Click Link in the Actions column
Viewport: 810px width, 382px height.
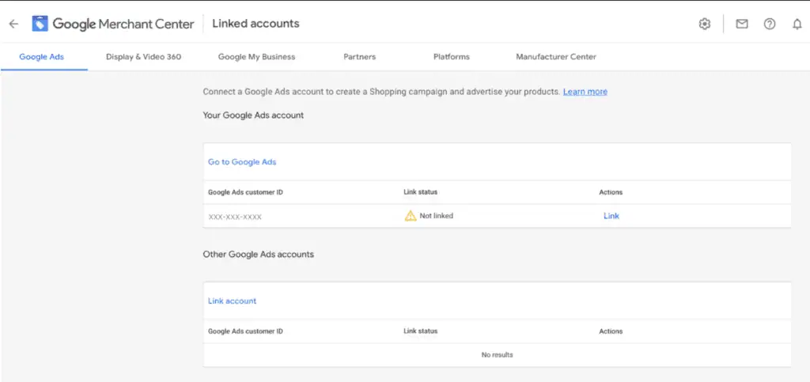point(611,216)
